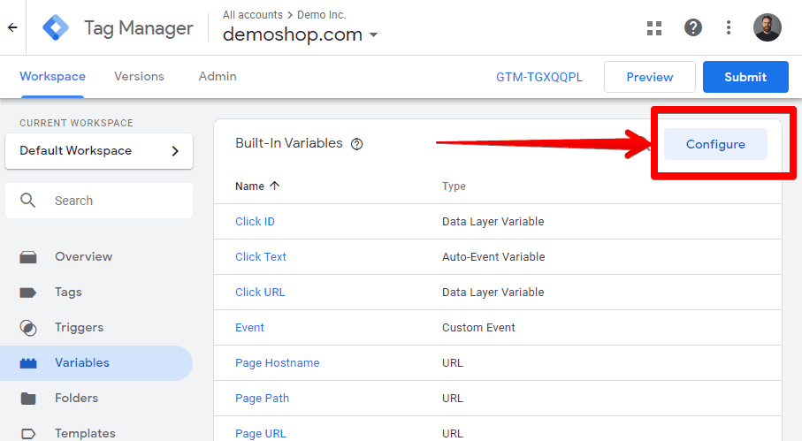Open the Google apps grid
The image size is (802, 441).
[654, 28]
